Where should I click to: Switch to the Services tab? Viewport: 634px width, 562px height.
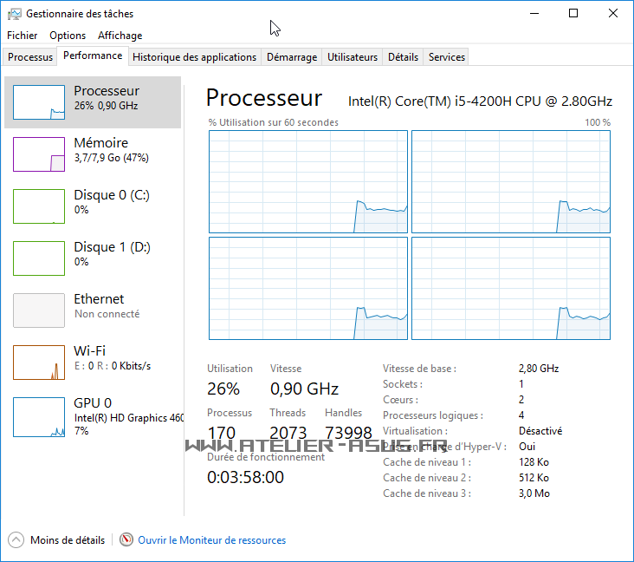[x=447, y=57]
